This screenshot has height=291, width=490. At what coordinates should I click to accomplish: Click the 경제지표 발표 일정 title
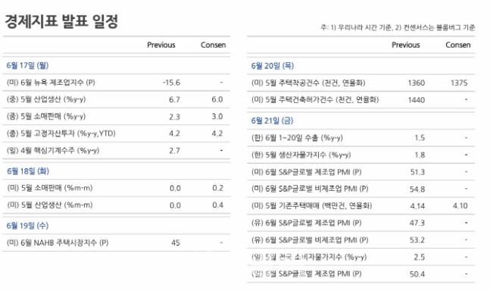coord(61,21)
